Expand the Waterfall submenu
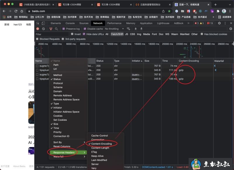The image size is (234, 170). point(68,157)
